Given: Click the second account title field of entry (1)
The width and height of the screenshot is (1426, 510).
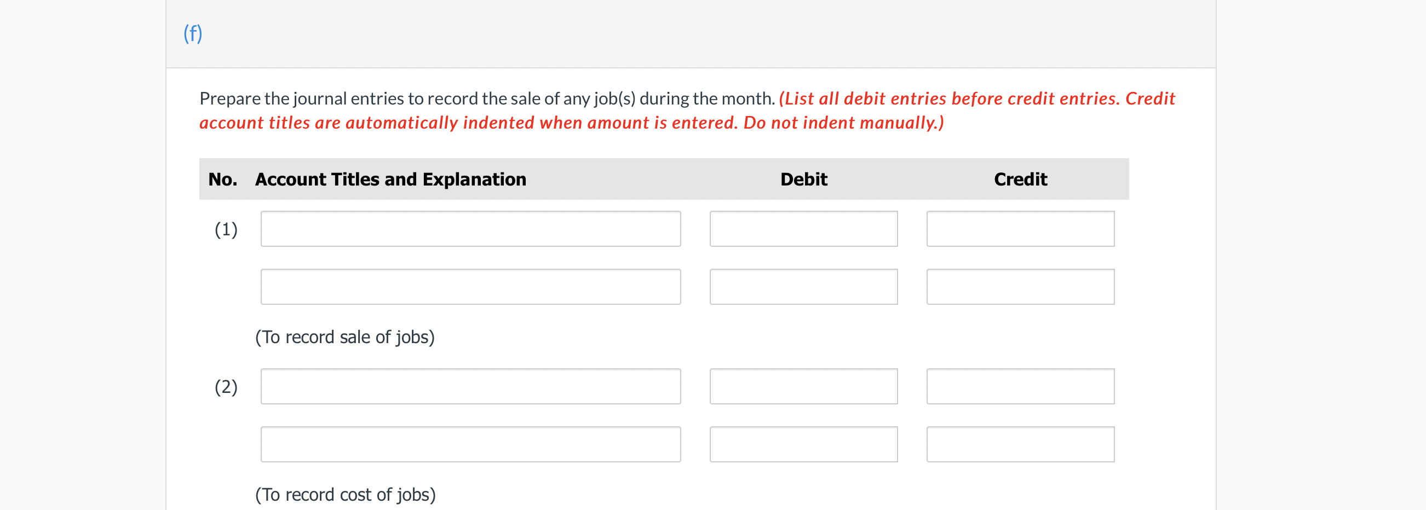Looking at the screenshot, I should (470, 287).
